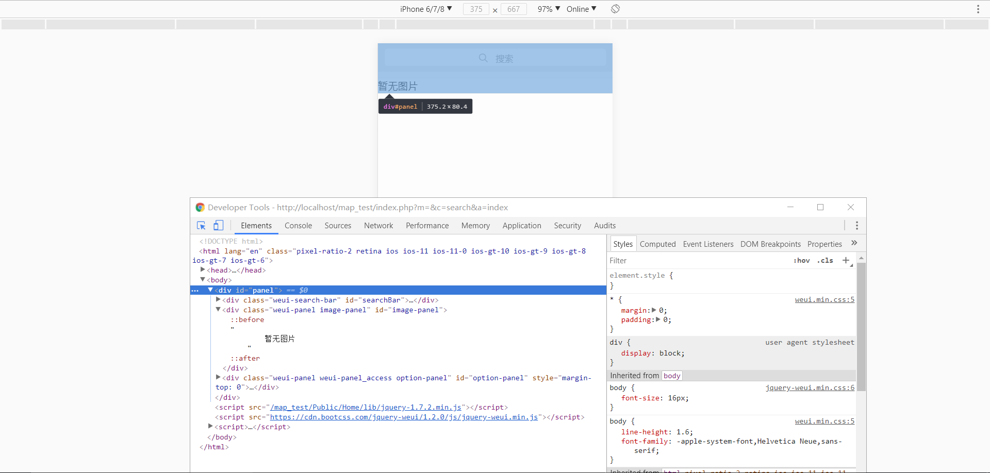This screenshot has width=990, height=473.
Task: Expand the margin shorthand property
Action: click(654, 310)
